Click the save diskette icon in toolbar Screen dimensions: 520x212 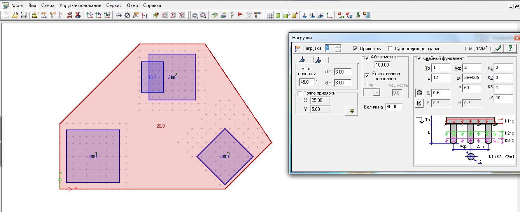pyautogui.click(x=23, y=15)
